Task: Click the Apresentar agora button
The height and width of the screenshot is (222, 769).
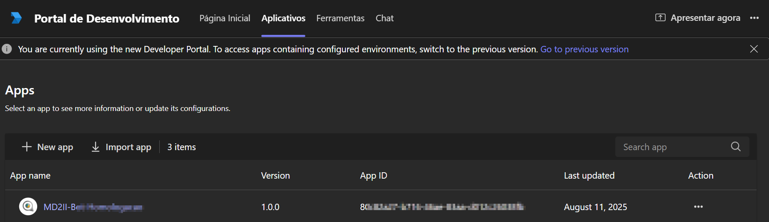Action: click(x=705, y=18)
